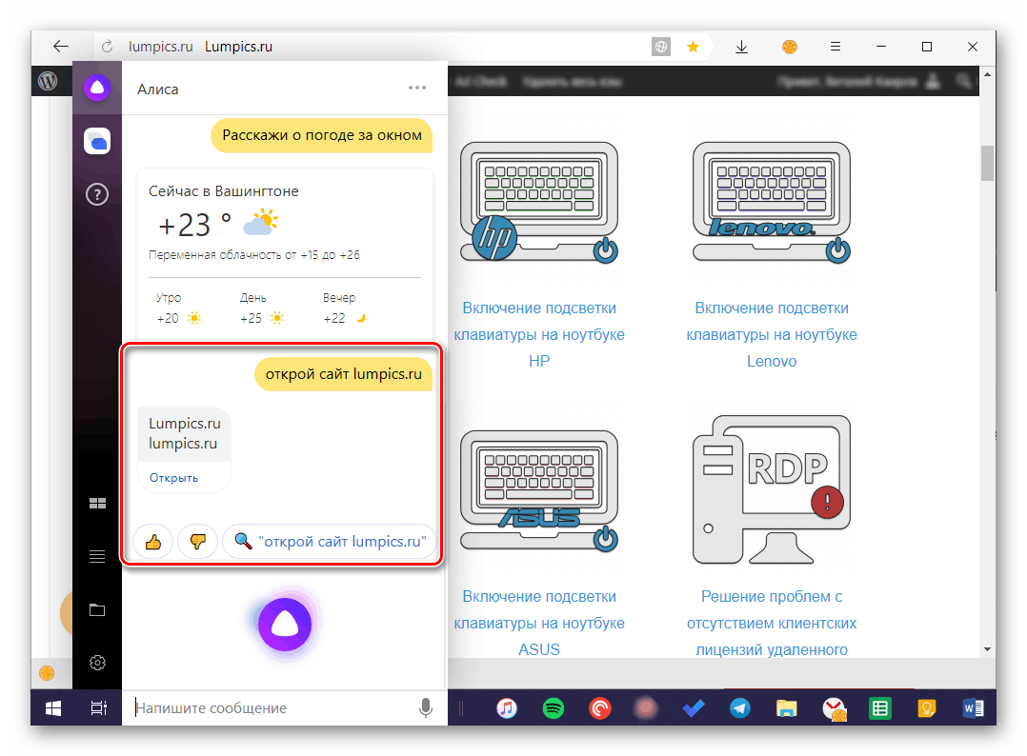Toggle the bookmark star in the address bar

point(694,47)
